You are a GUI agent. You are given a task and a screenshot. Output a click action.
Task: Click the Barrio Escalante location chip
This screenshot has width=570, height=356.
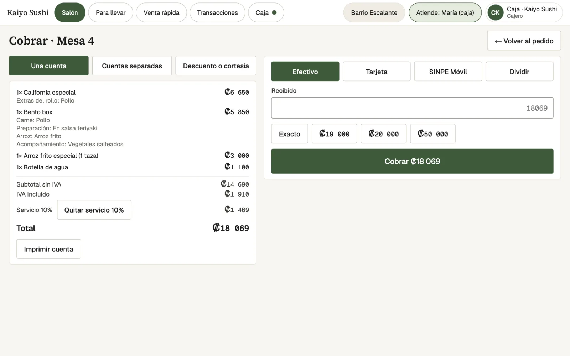coord(374,12)
